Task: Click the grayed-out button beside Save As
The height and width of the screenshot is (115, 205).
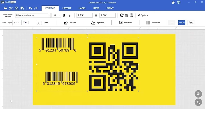Action: coord(172,22)
